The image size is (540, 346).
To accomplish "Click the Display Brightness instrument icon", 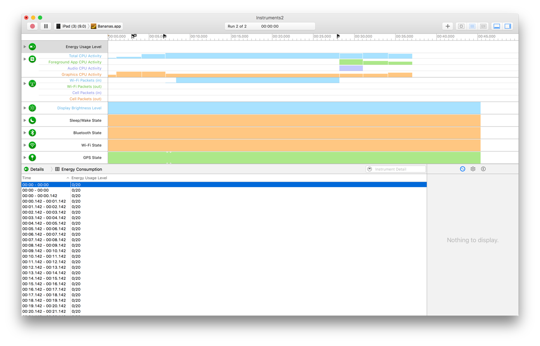I will point(32,108).
